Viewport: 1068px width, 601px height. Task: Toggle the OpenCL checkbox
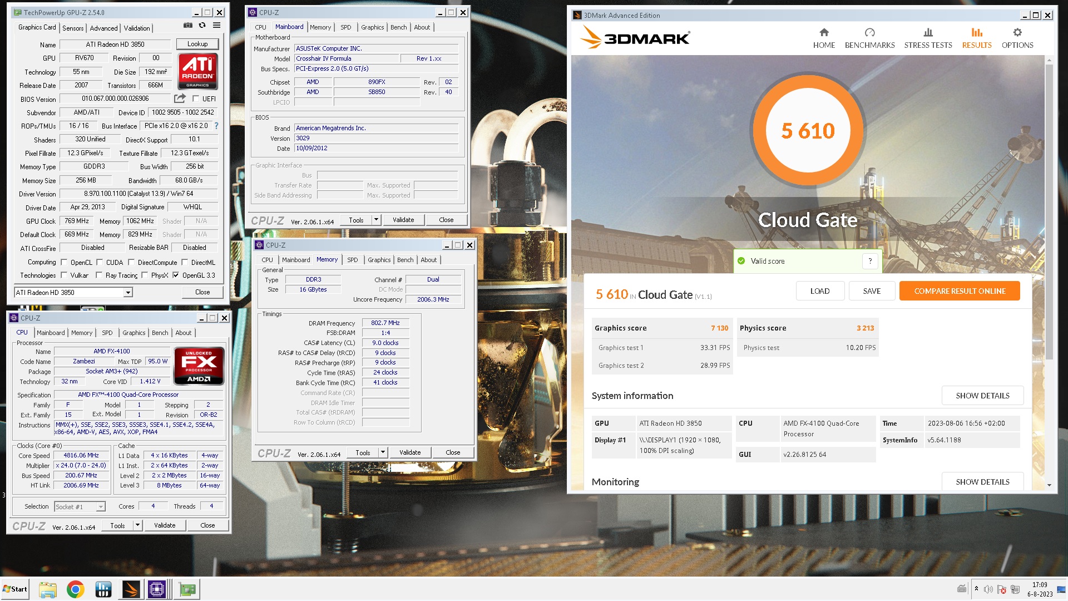coord(64,262)
